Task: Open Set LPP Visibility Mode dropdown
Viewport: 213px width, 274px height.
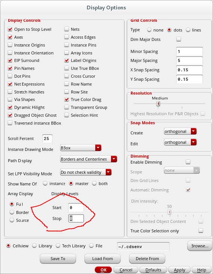Action: 86,172
